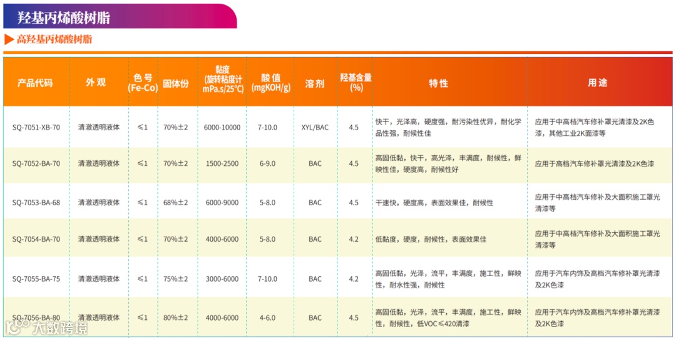Image resolution: width=676 pixels, height=340 pixels.
Task: Select 清澈透明液体 in the SQ-7051-XB-70 row
Action: coord(99,128)
